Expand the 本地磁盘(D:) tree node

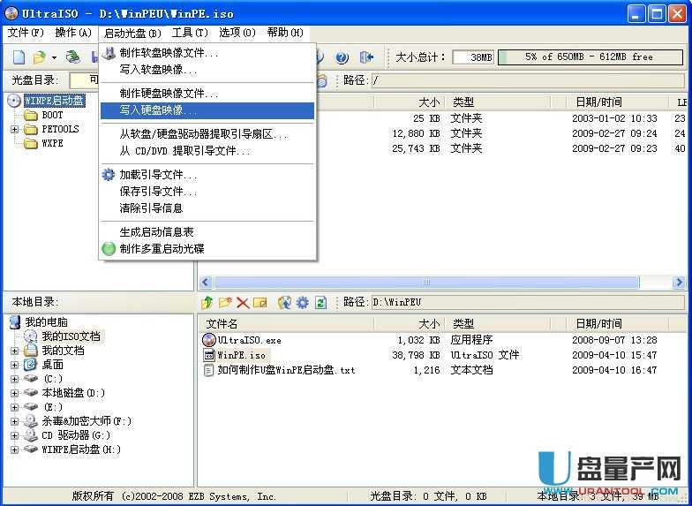[x=14, y=393]
